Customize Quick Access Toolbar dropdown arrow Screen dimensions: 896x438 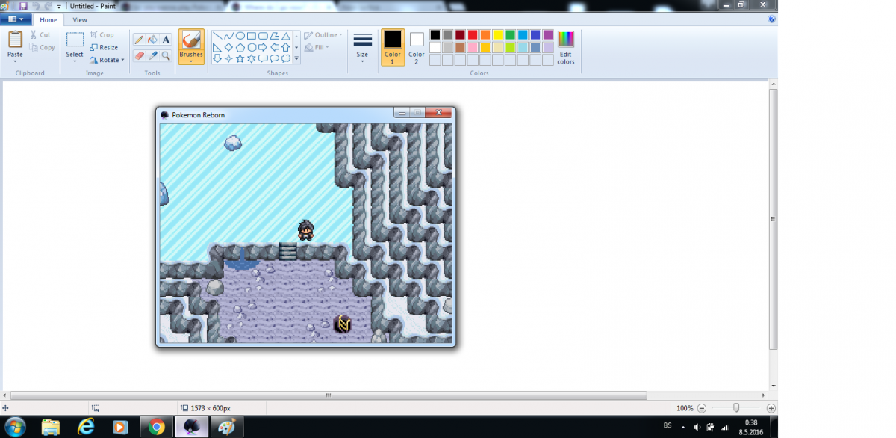[x=59, y=7]
